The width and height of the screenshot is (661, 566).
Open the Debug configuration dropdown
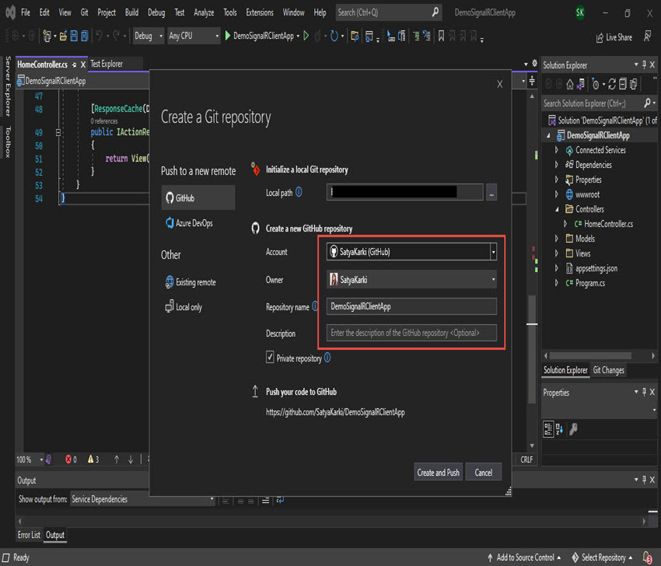[148, 37]
